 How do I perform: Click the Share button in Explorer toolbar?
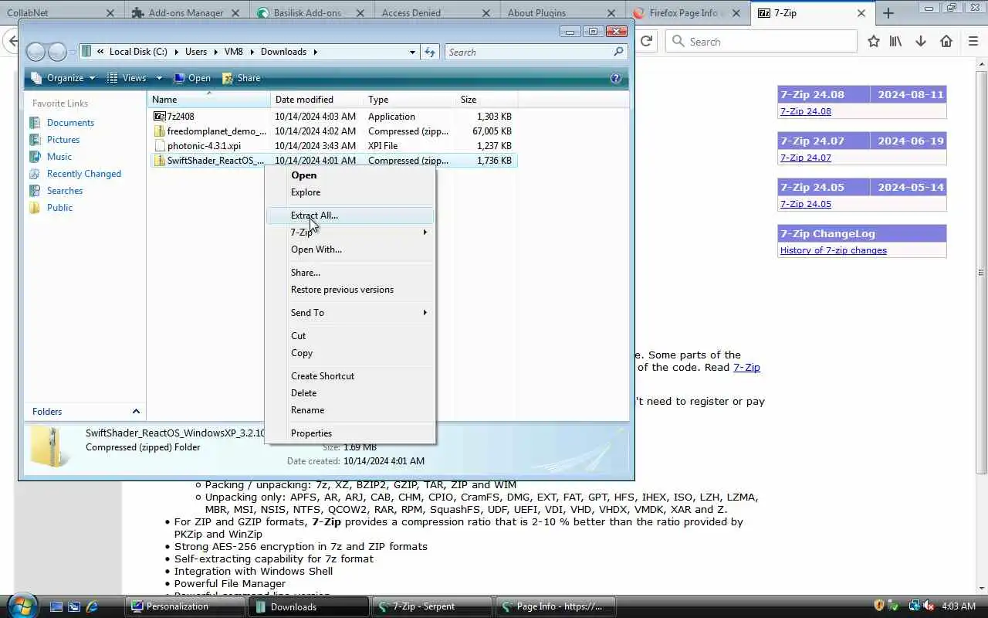[x=242, y=78]
